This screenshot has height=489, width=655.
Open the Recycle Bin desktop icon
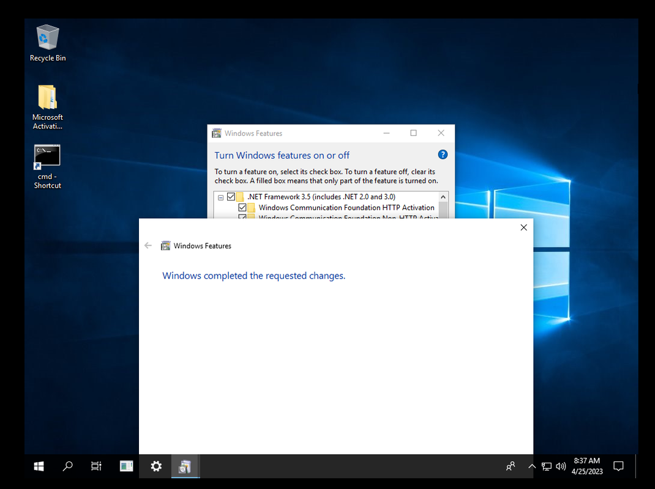[x=48, y=43]
